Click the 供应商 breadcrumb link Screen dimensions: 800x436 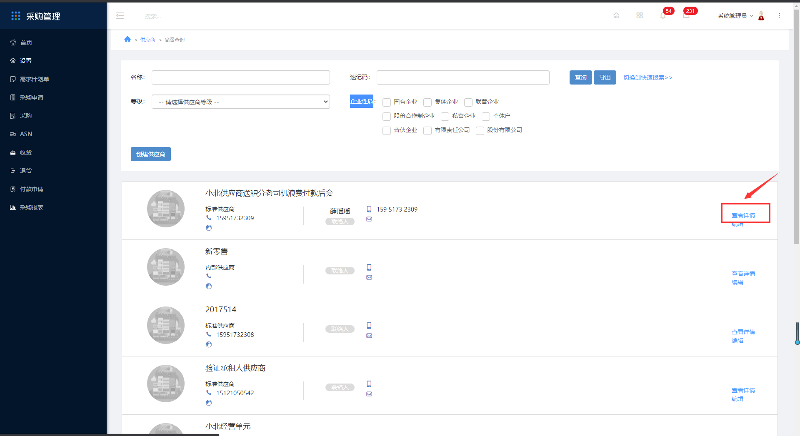147,40
